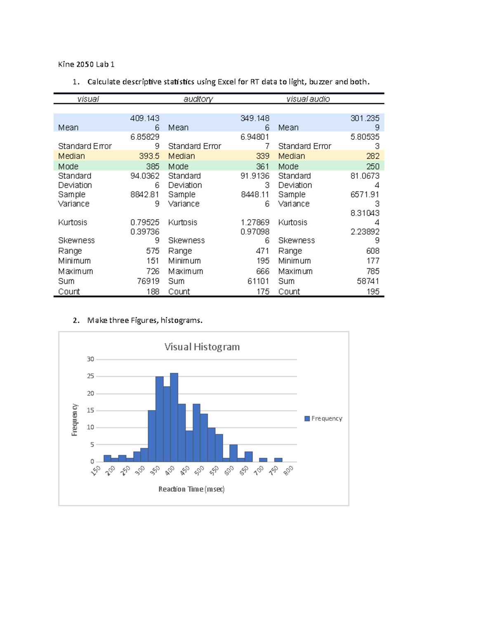Select the visual Range value 575
This screenshot has height=640, width=495.
click(x=153, y=251)
